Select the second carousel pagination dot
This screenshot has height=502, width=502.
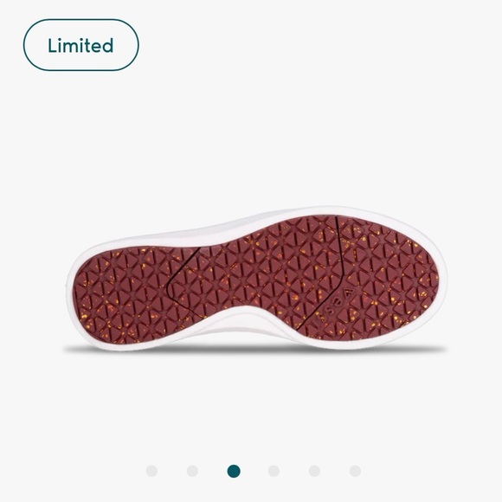point(192,471)
